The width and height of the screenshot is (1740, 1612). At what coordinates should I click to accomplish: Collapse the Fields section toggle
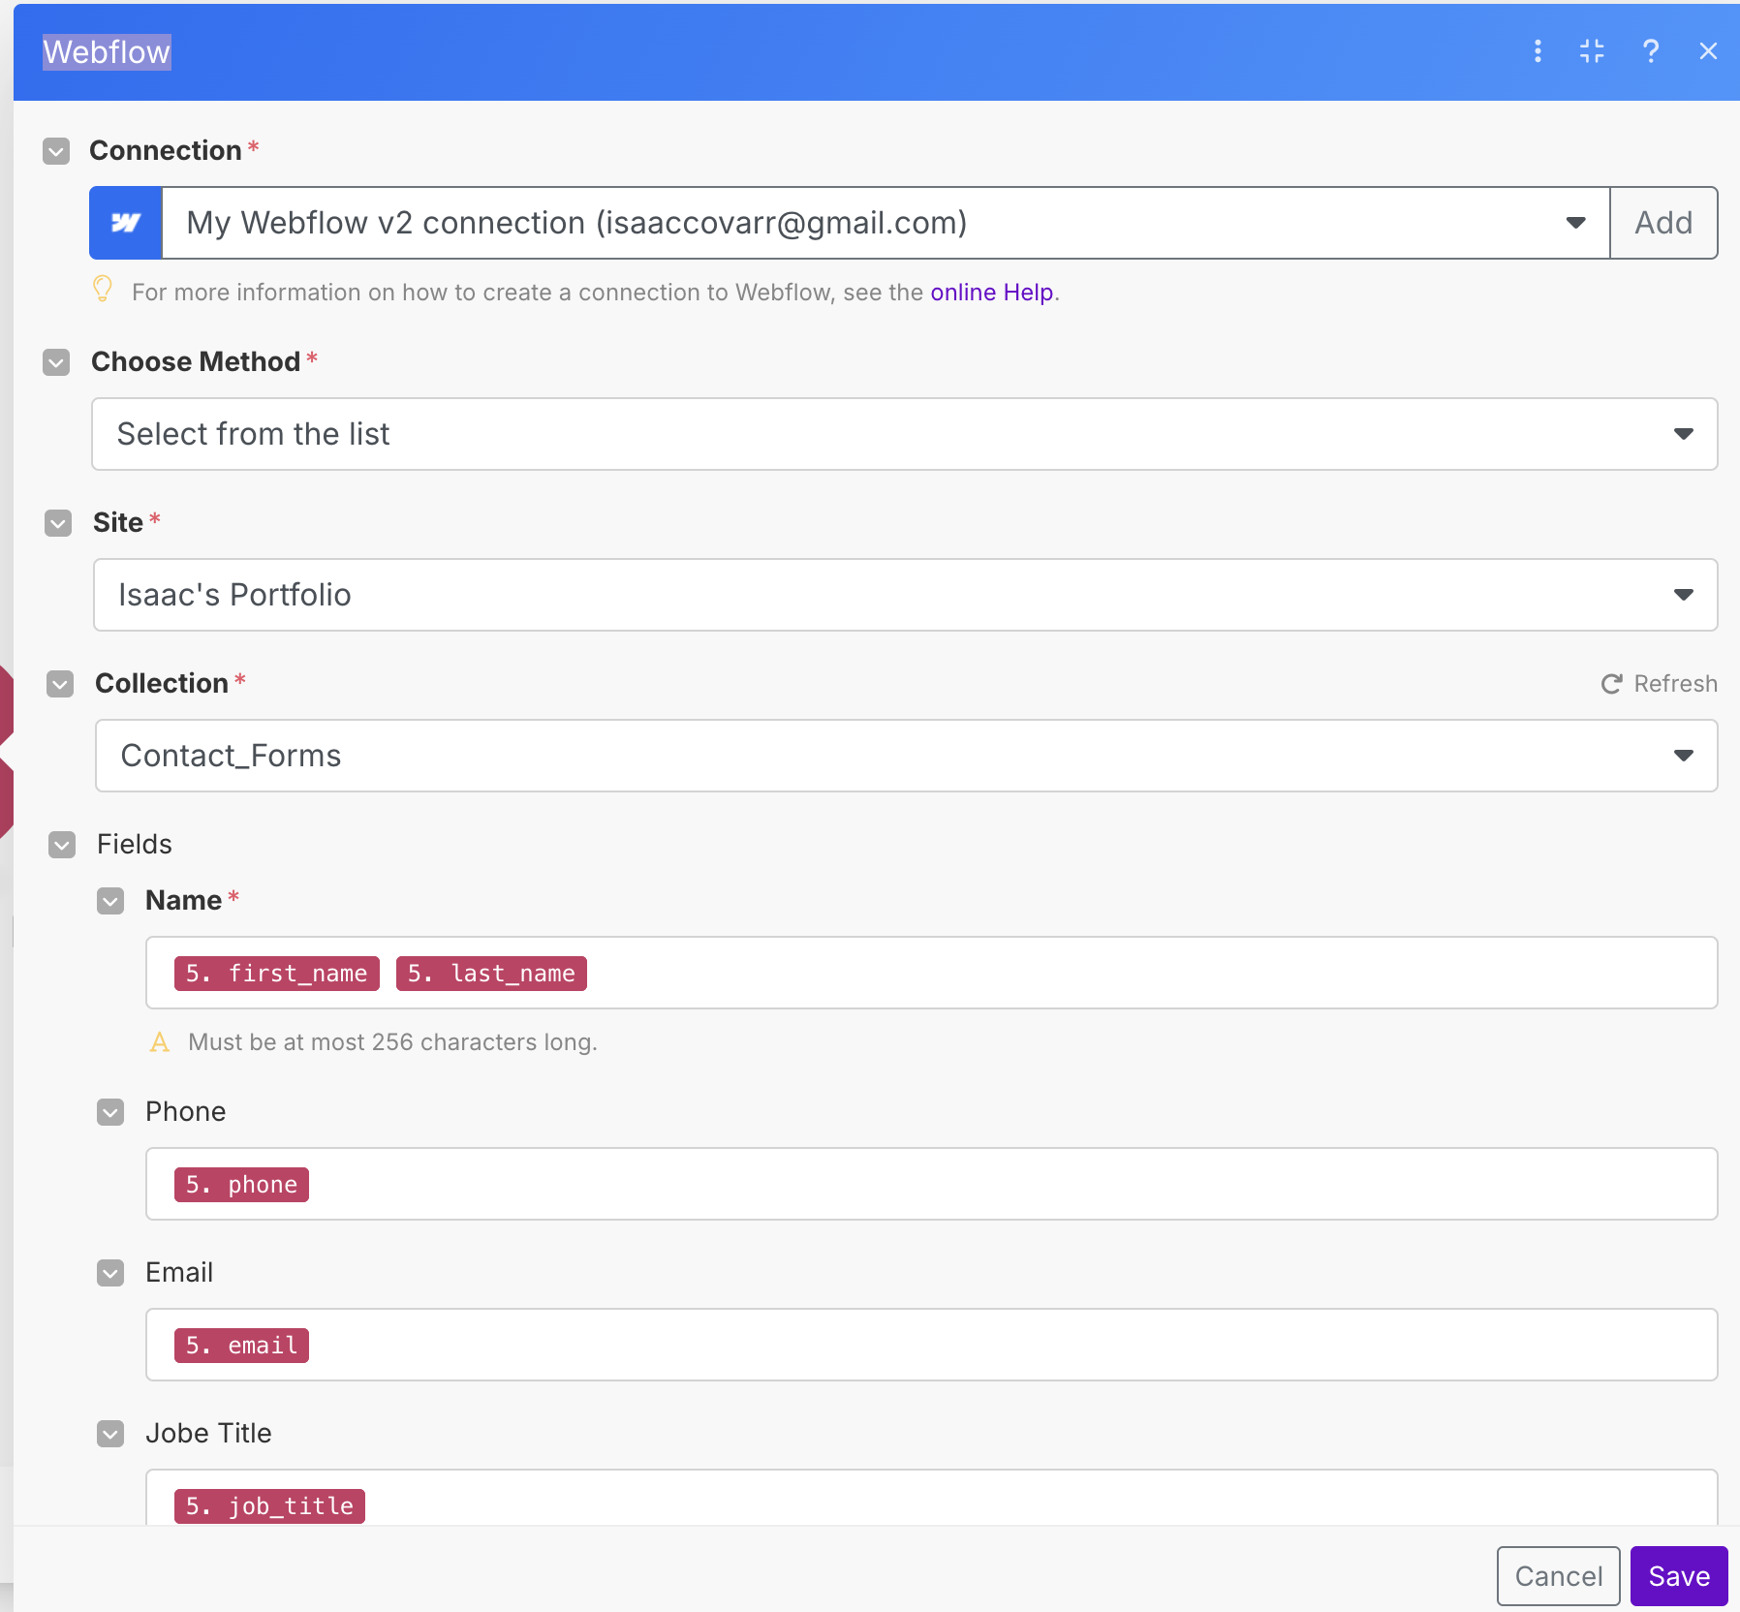[62, 845]
